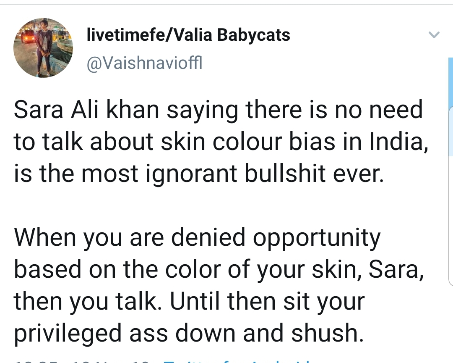Click the tweet timestamp at bottom left
The image size is (453, 363).
click(x=82, y=361)
